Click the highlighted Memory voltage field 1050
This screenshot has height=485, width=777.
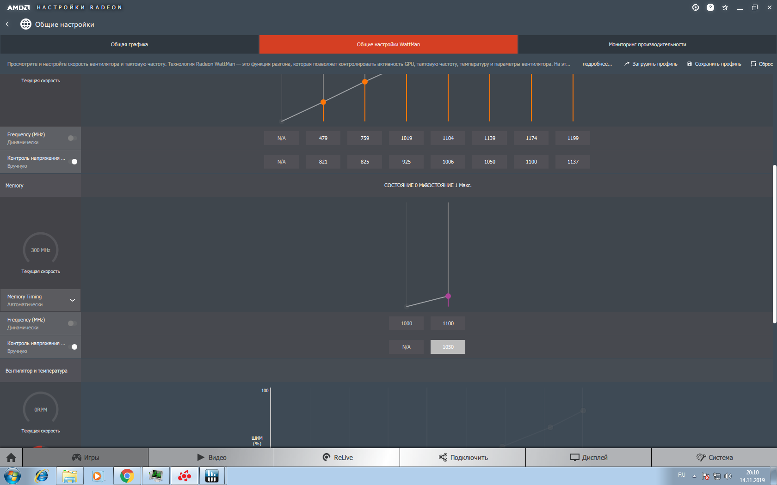[448, 347]
